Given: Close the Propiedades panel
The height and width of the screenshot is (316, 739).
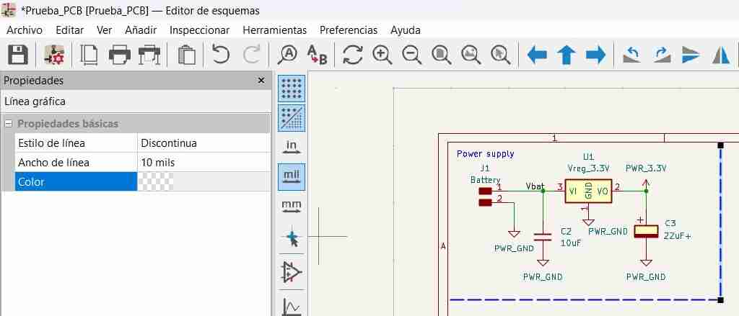Looking at the screenshot, I should coord(261,81).
